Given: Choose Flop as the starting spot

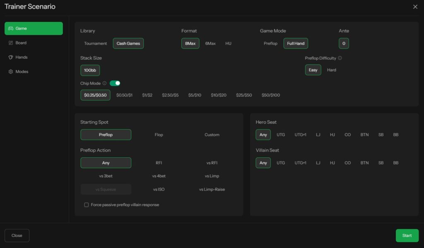Looking at the screenshot, I should click(159, 135).
